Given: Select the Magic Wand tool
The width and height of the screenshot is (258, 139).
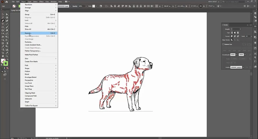Looking at the screenshot, I should coord(3,18).
